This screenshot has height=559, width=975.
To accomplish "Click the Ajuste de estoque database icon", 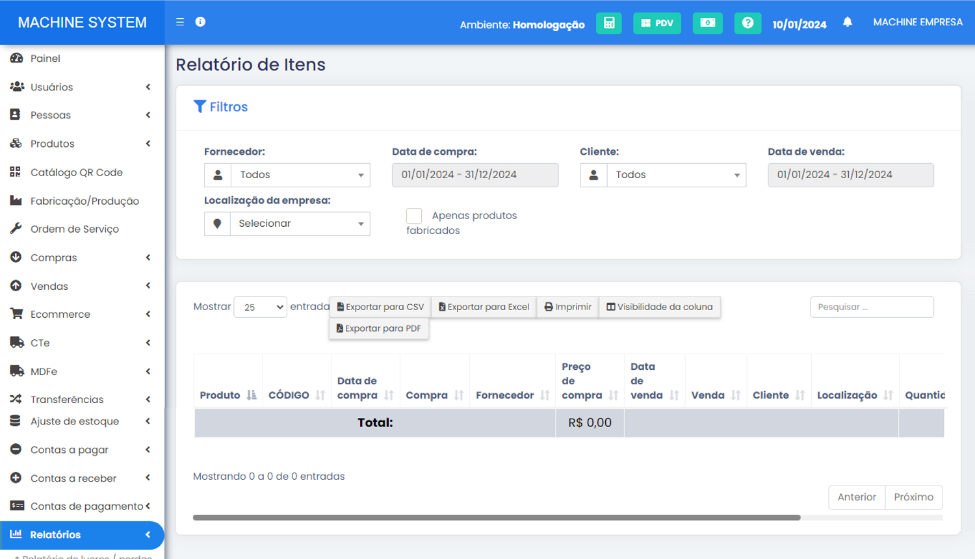I will click(15, 421).
